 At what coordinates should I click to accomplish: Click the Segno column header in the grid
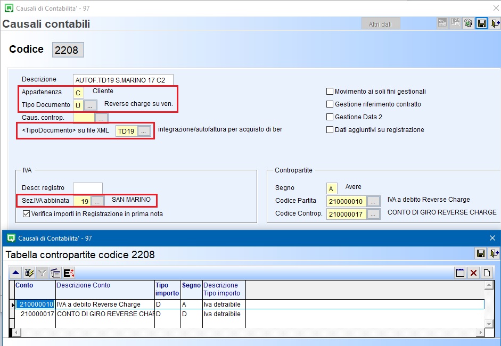pyautogui.click(x=191, y=290)
